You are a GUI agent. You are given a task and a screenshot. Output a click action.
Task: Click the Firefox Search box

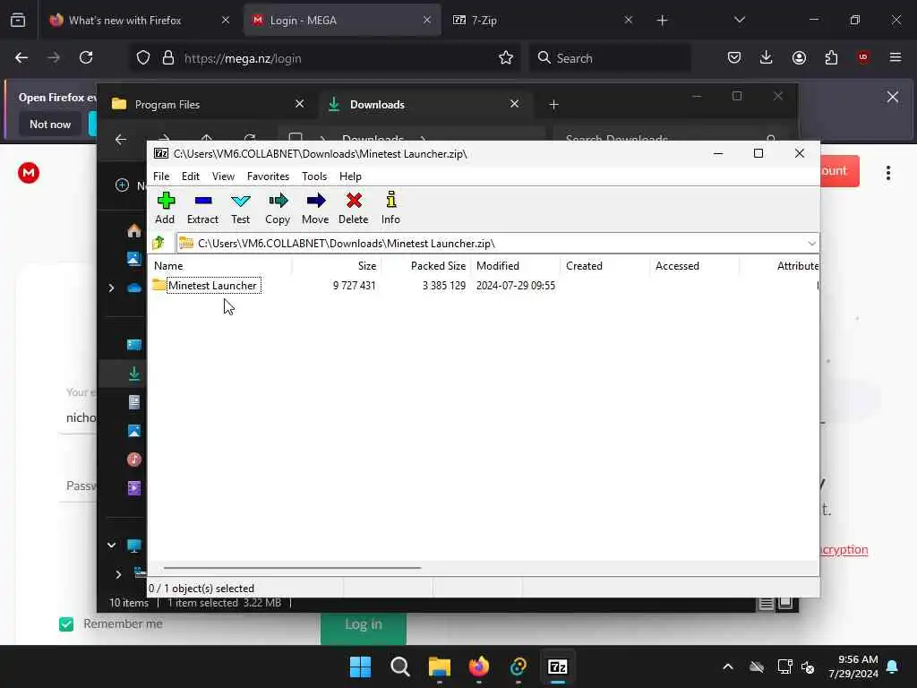610,58
